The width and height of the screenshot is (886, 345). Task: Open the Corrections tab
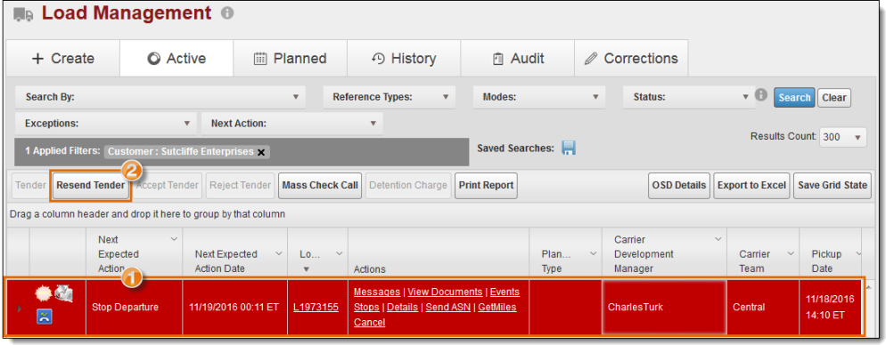pyautogui.click(x=631, y=59)
